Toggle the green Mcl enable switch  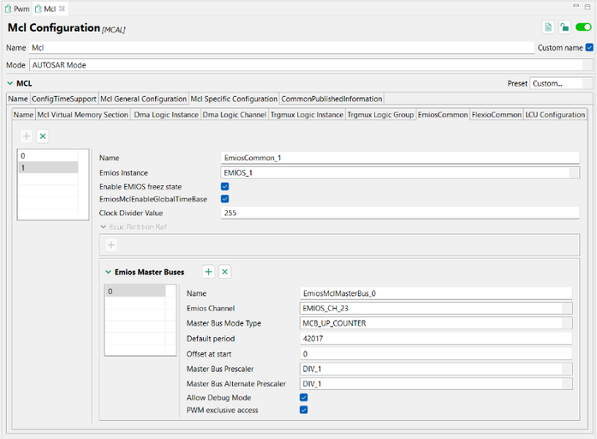(x=583, y=27)
